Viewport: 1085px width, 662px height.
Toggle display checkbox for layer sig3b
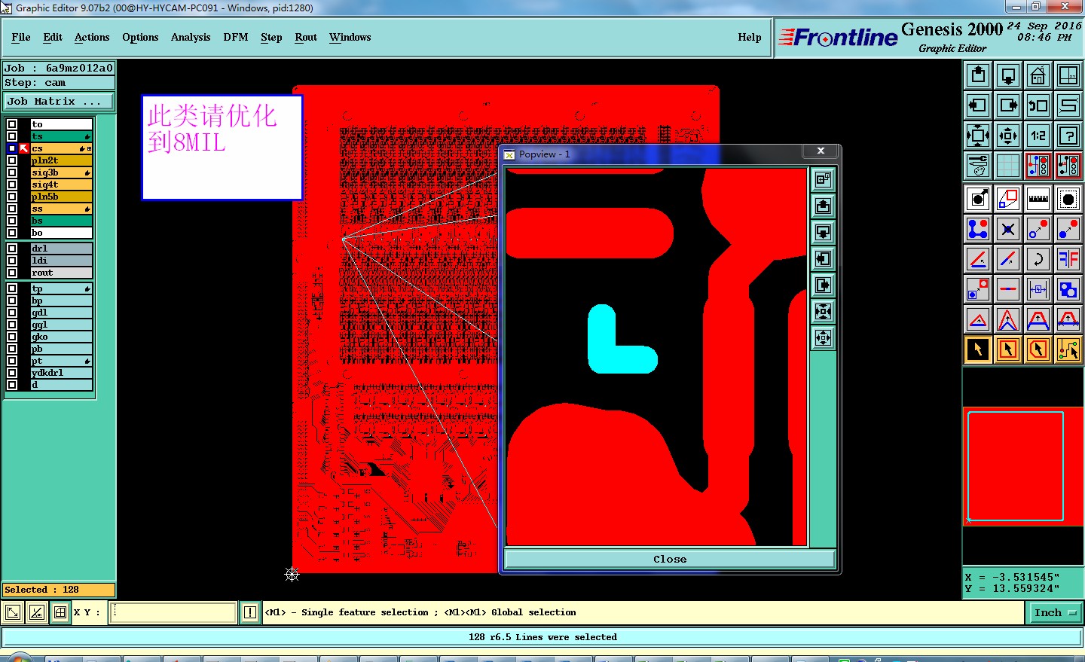(12, 172)
